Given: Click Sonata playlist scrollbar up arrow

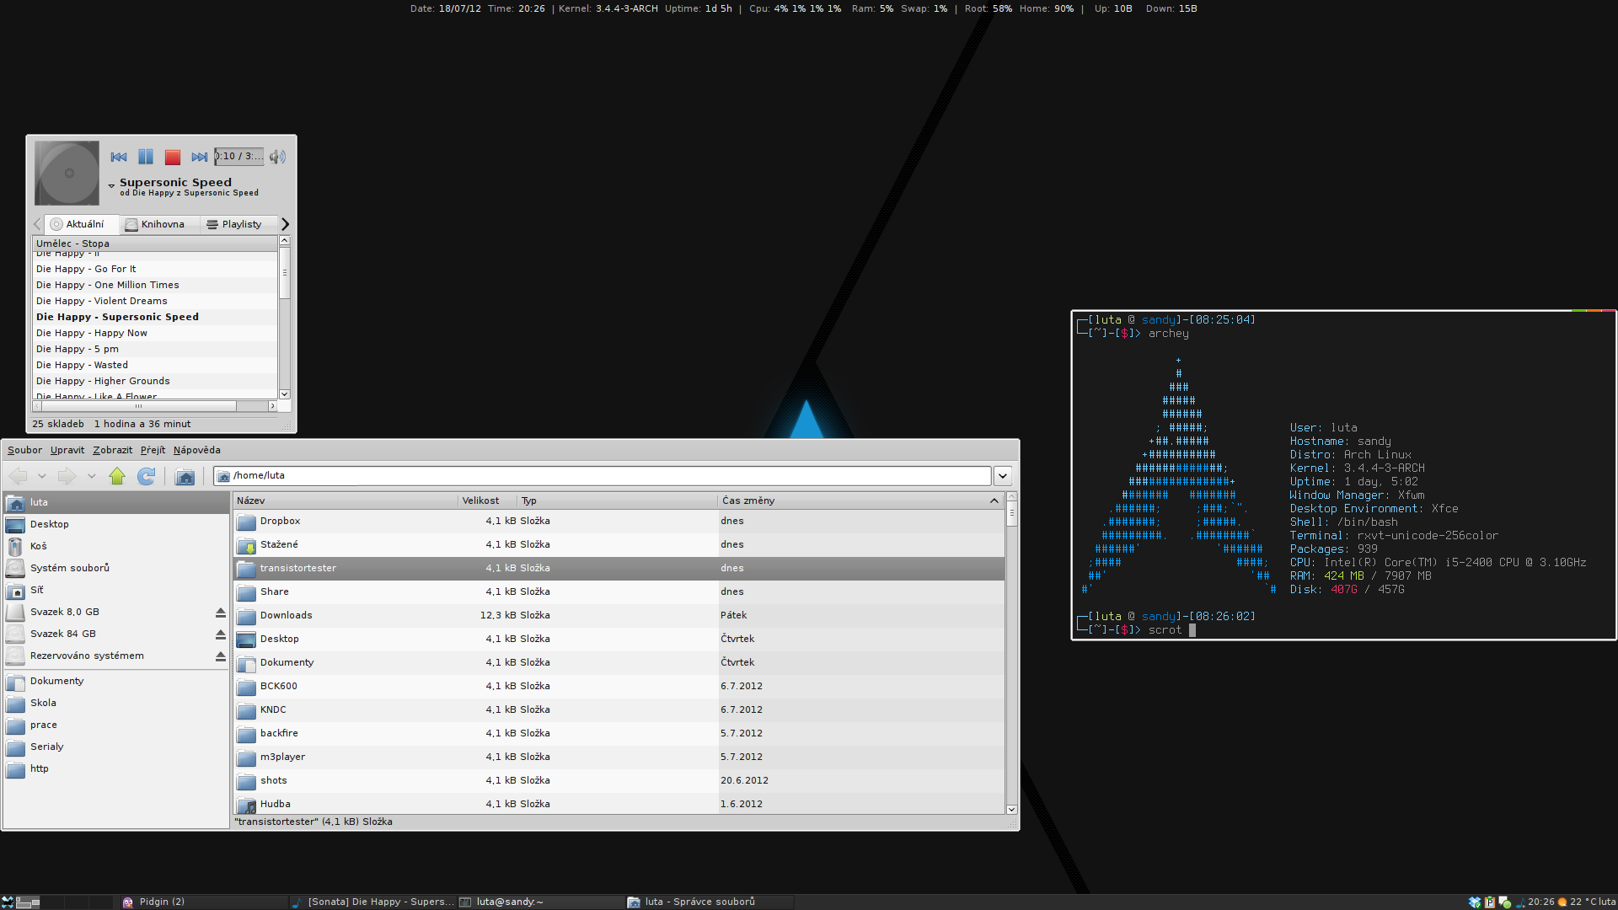Looking at the screenshot, I should [x=285, y=241].
